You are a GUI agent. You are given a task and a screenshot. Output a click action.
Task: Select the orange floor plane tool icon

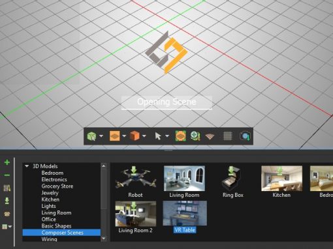point(115,136)
